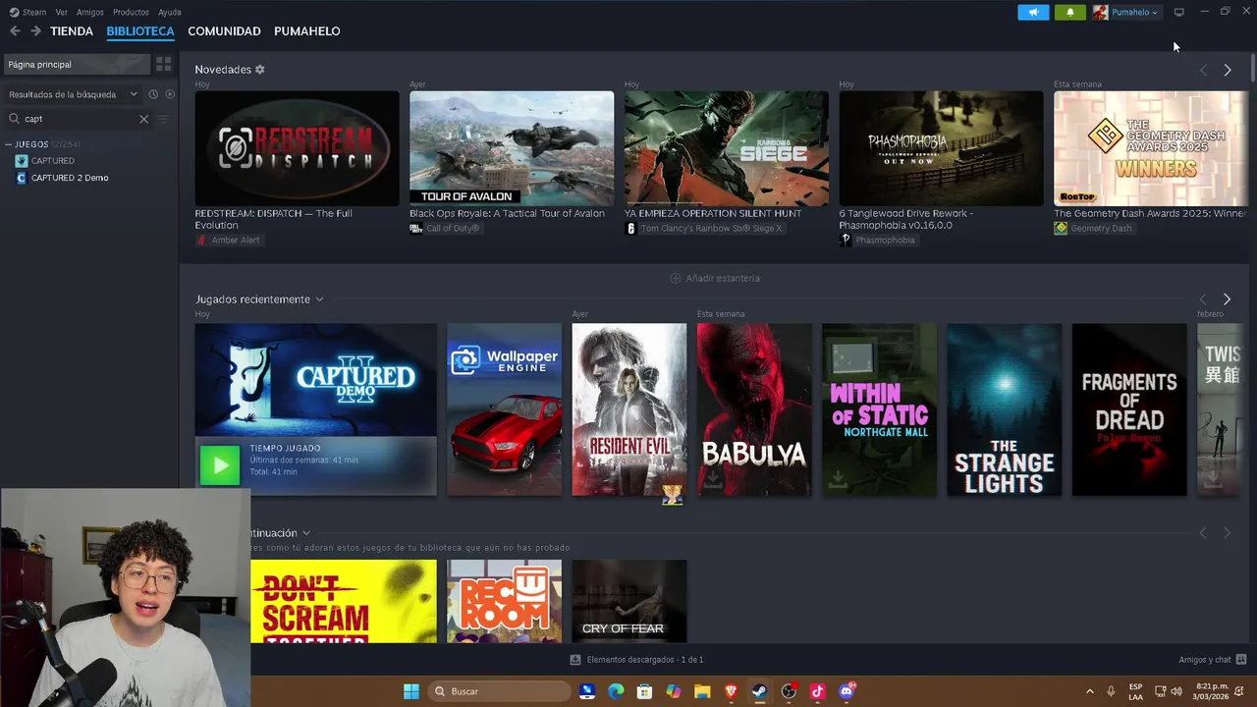Image resolution: width=1257 pixels, height=707 pixels.
Task: Open the Ver menu
Action: point(62,12)
